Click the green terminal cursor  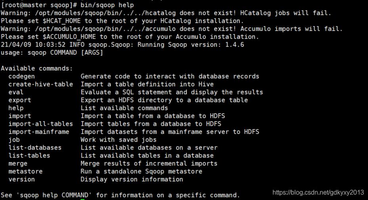click(82, 199)
